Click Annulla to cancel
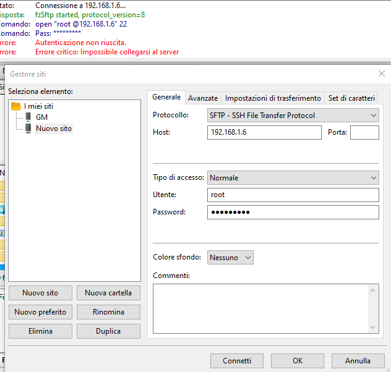The height and width of the screenshot is (372, 391). pyautogui.click(x=358, y=361)
